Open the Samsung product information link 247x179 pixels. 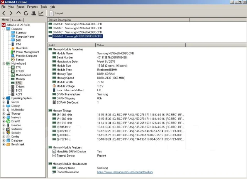(x=125, y=172)
